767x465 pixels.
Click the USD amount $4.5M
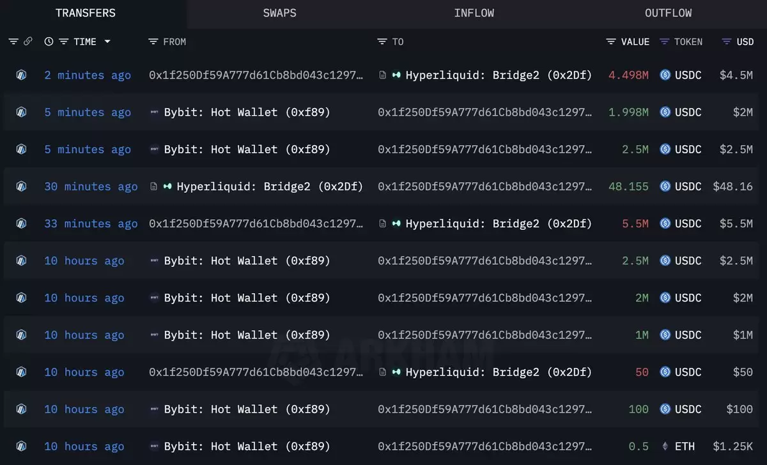coord(736,75)
